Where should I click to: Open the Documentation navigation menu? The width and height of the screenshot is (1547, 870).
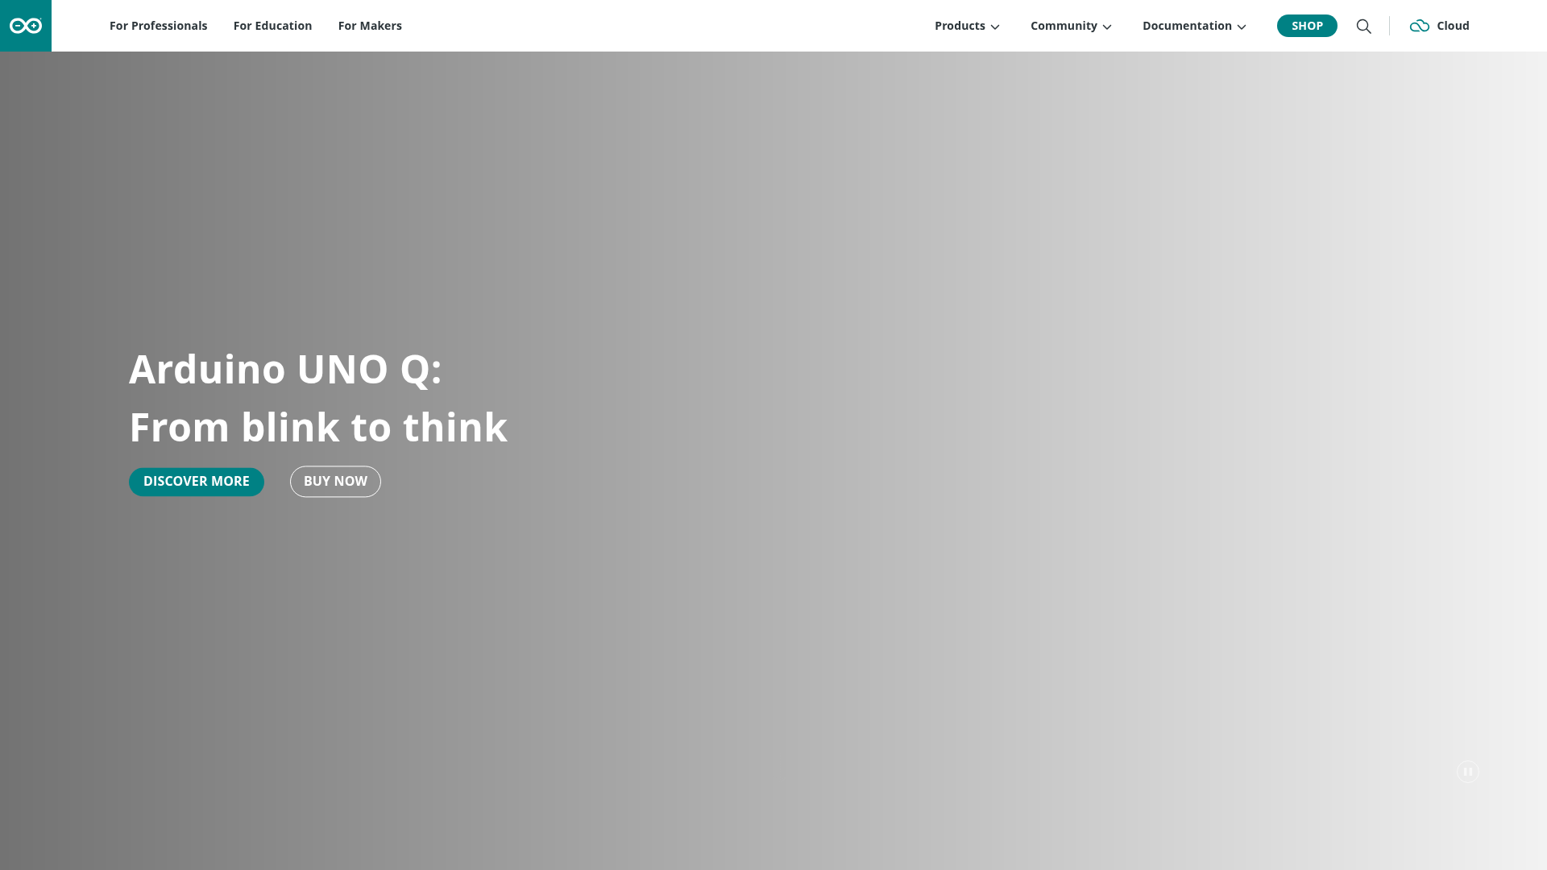1187,25
